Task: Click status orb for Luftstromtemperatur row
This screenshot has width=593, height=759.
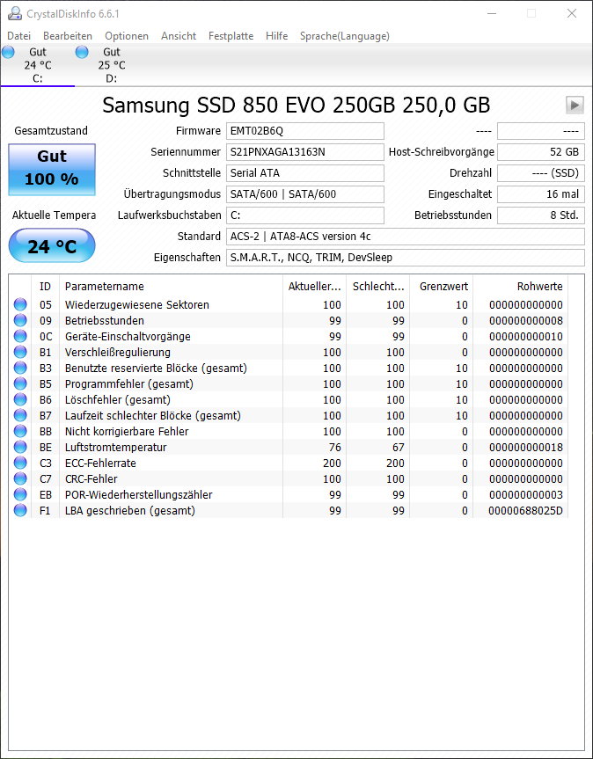Action: 20,448
